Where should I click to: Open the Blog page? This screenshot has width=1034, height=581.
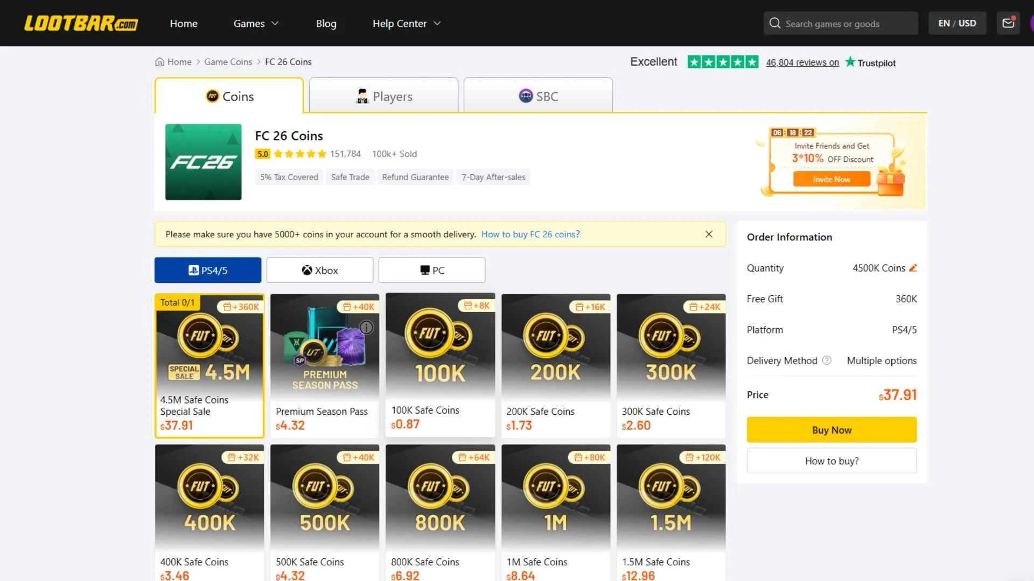click(326, 23)
